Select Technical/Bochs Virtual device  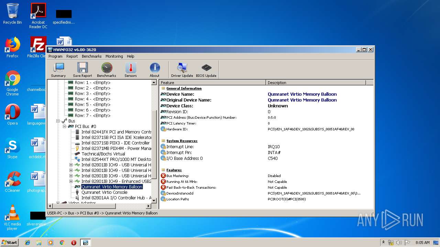point(103,154)
